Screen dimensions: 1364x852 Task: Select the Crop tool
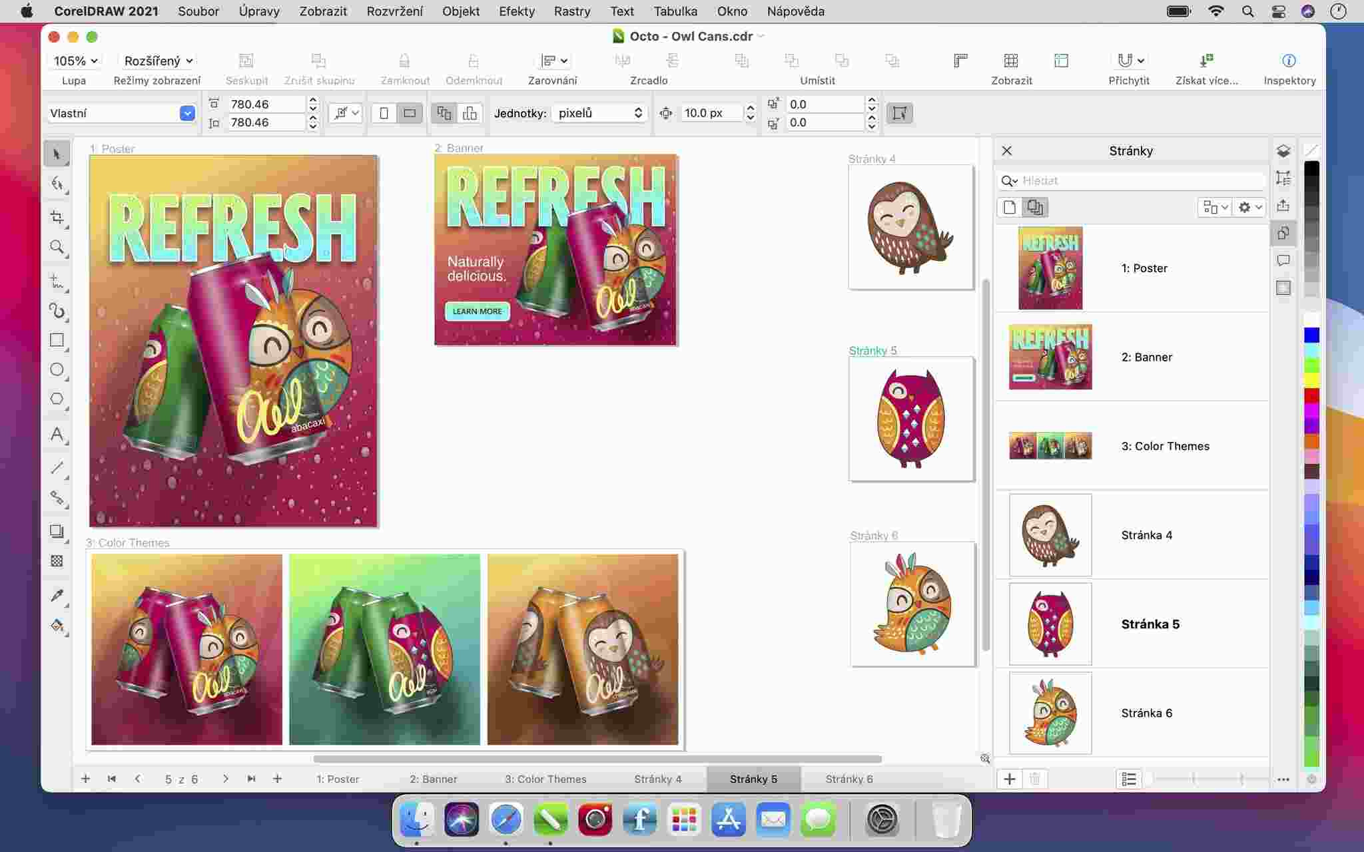tap(57, 218)
